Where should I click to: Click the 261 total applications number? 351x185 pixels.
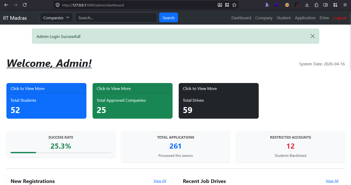click(176, 146)
